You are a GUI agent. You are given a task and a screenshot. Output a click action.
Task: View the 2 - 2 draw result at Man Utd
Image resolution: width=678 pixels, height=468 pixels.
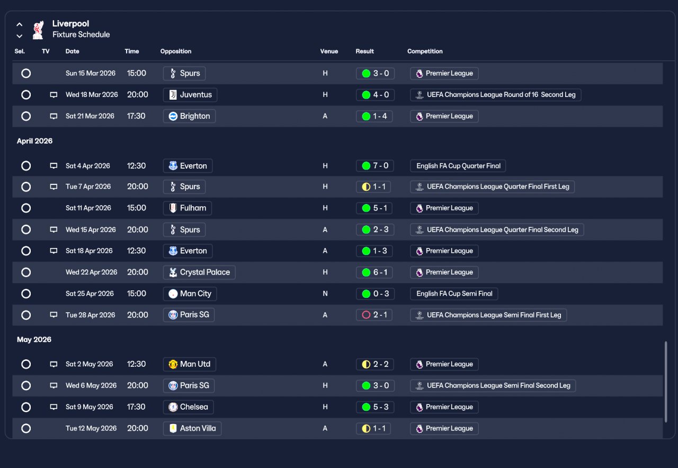375,364
